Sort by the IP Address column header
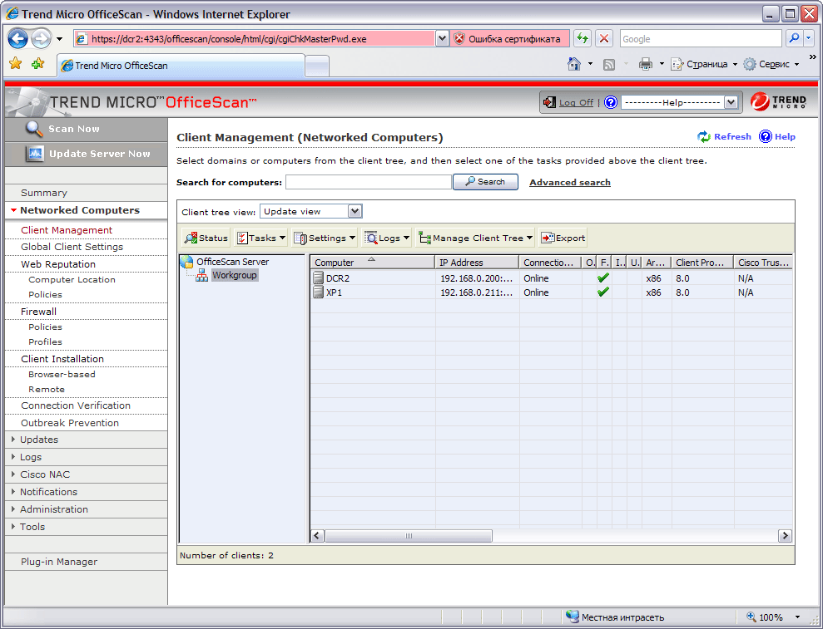Screen dimensions: 823x629 (477, 262)
